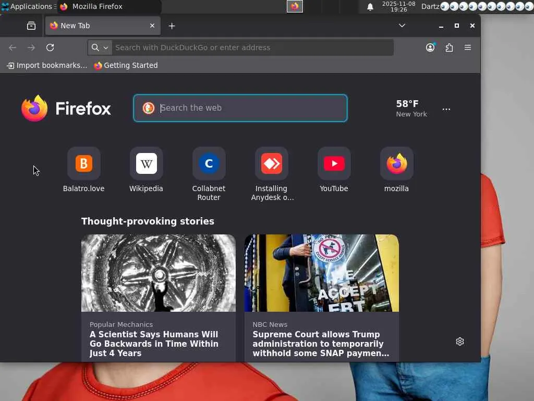Open the Extensions panel
The width and height of the screenshot is (534, 401).
449,48
